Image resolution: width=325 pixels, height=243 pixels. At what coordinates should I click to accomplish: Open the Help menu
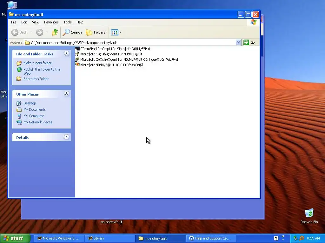point(80,22)
